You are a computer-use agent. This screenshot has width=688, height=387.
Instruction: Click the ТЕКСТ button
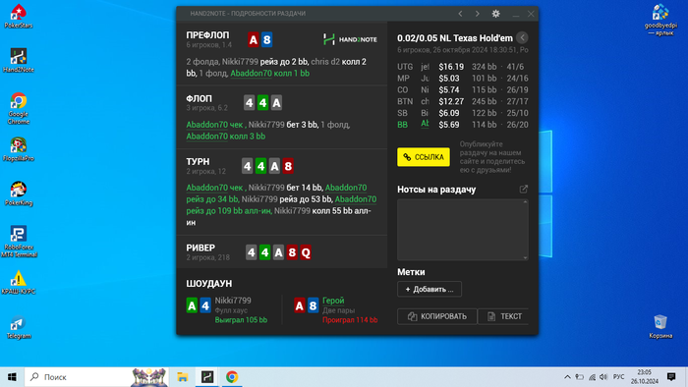point(503,316)
